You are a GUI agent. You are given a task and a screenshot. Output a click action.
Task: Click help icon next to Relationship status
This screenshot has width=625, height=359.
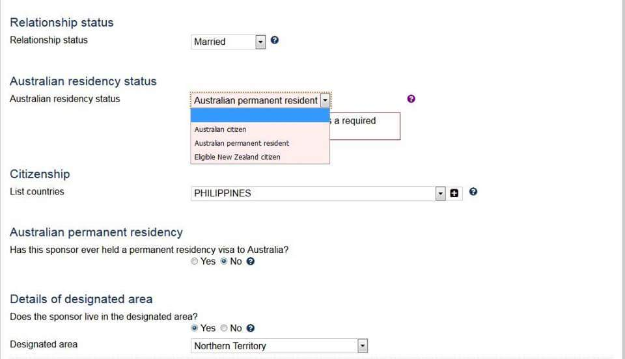[275, 40]
